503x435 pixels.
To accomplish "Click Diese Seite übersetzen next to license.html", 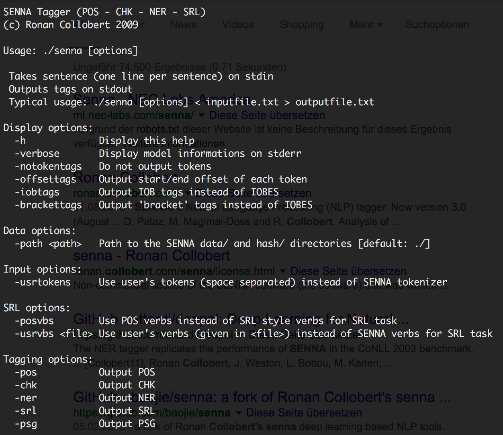I will (348, 271).
